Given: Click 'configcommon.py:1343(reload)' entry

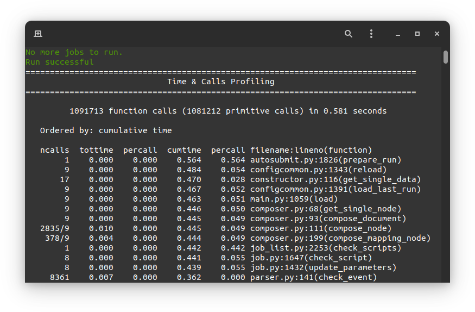Looking at the screenshot, I should point(318,170).
